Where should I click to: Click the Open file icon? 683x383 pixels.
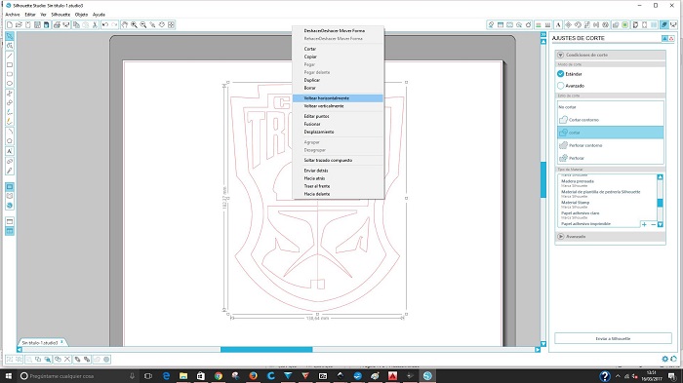point(19,25)
